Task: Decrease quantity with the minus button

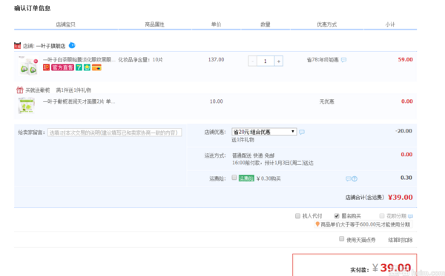Action: tap(252, 61)
